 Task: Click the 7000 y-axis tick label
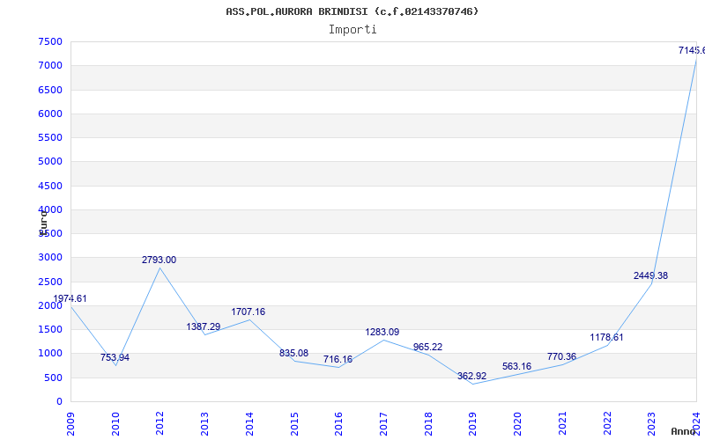50,65
